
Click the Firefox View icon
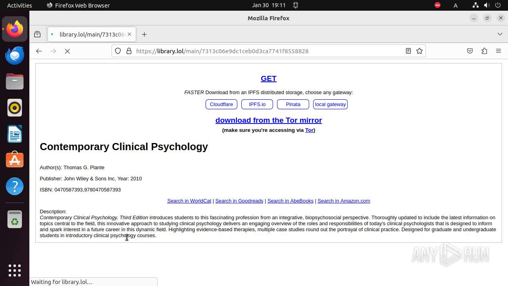37,35
